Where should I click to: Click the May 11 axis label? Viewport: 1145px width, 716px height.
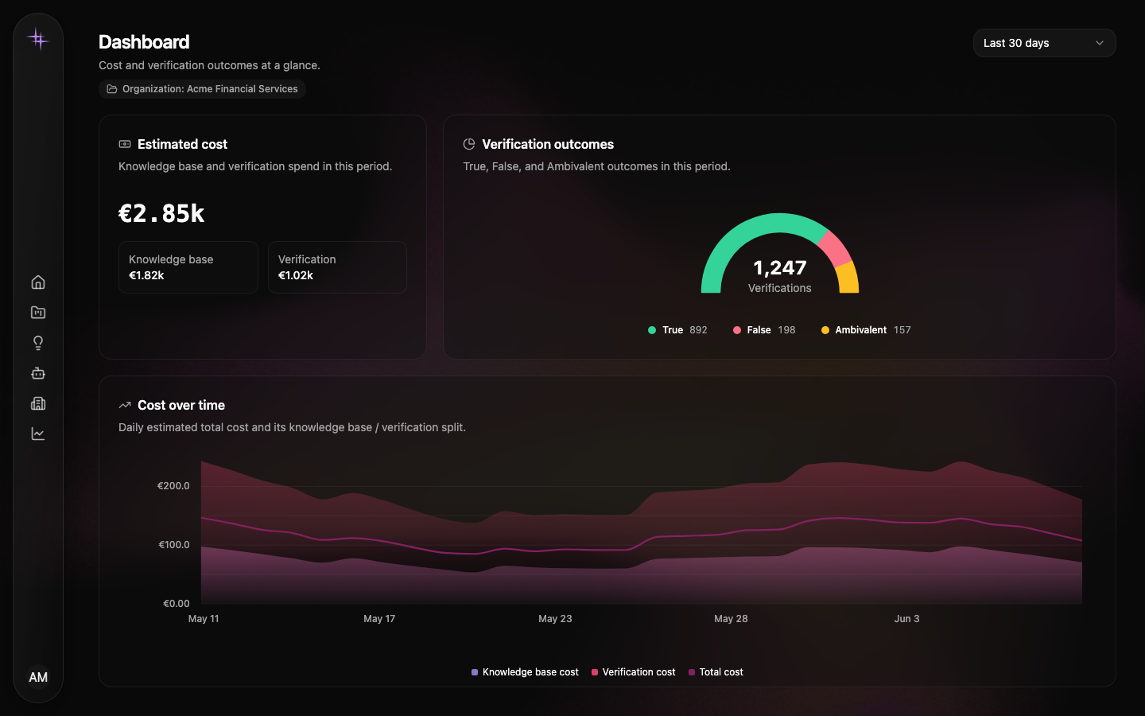click(204, 619)
